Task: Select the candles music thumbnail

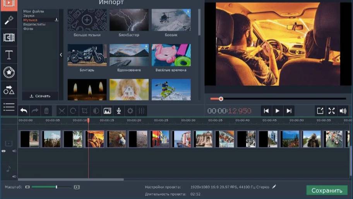Action: (87, 90)
